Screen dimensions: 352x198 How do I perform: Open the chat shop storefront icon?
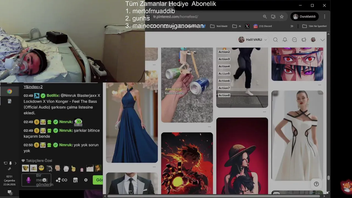tap(75, 180)
